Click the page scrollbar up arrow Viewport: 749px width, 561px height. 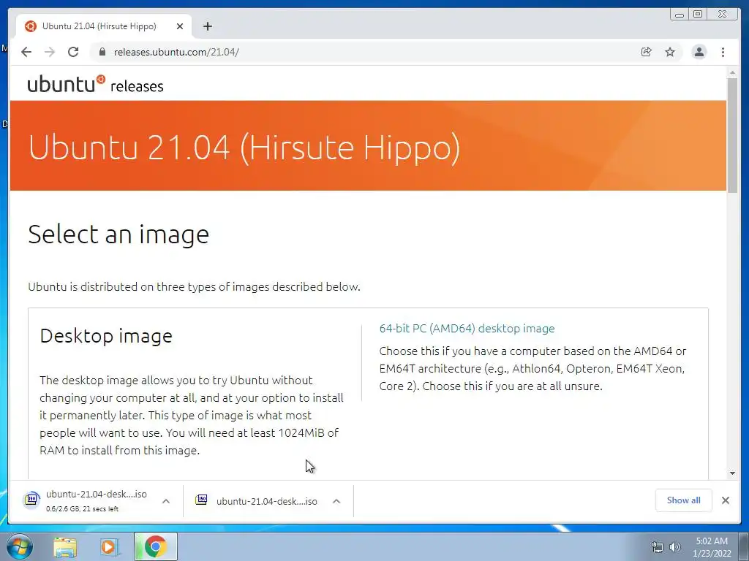732,73
